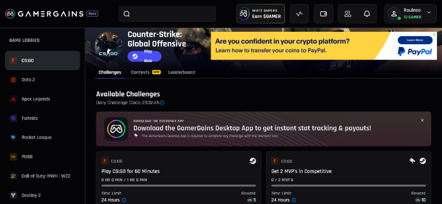Click the Get 2 MVP's progress bar
Screen dimensions: 442x204
click(348, 186)
